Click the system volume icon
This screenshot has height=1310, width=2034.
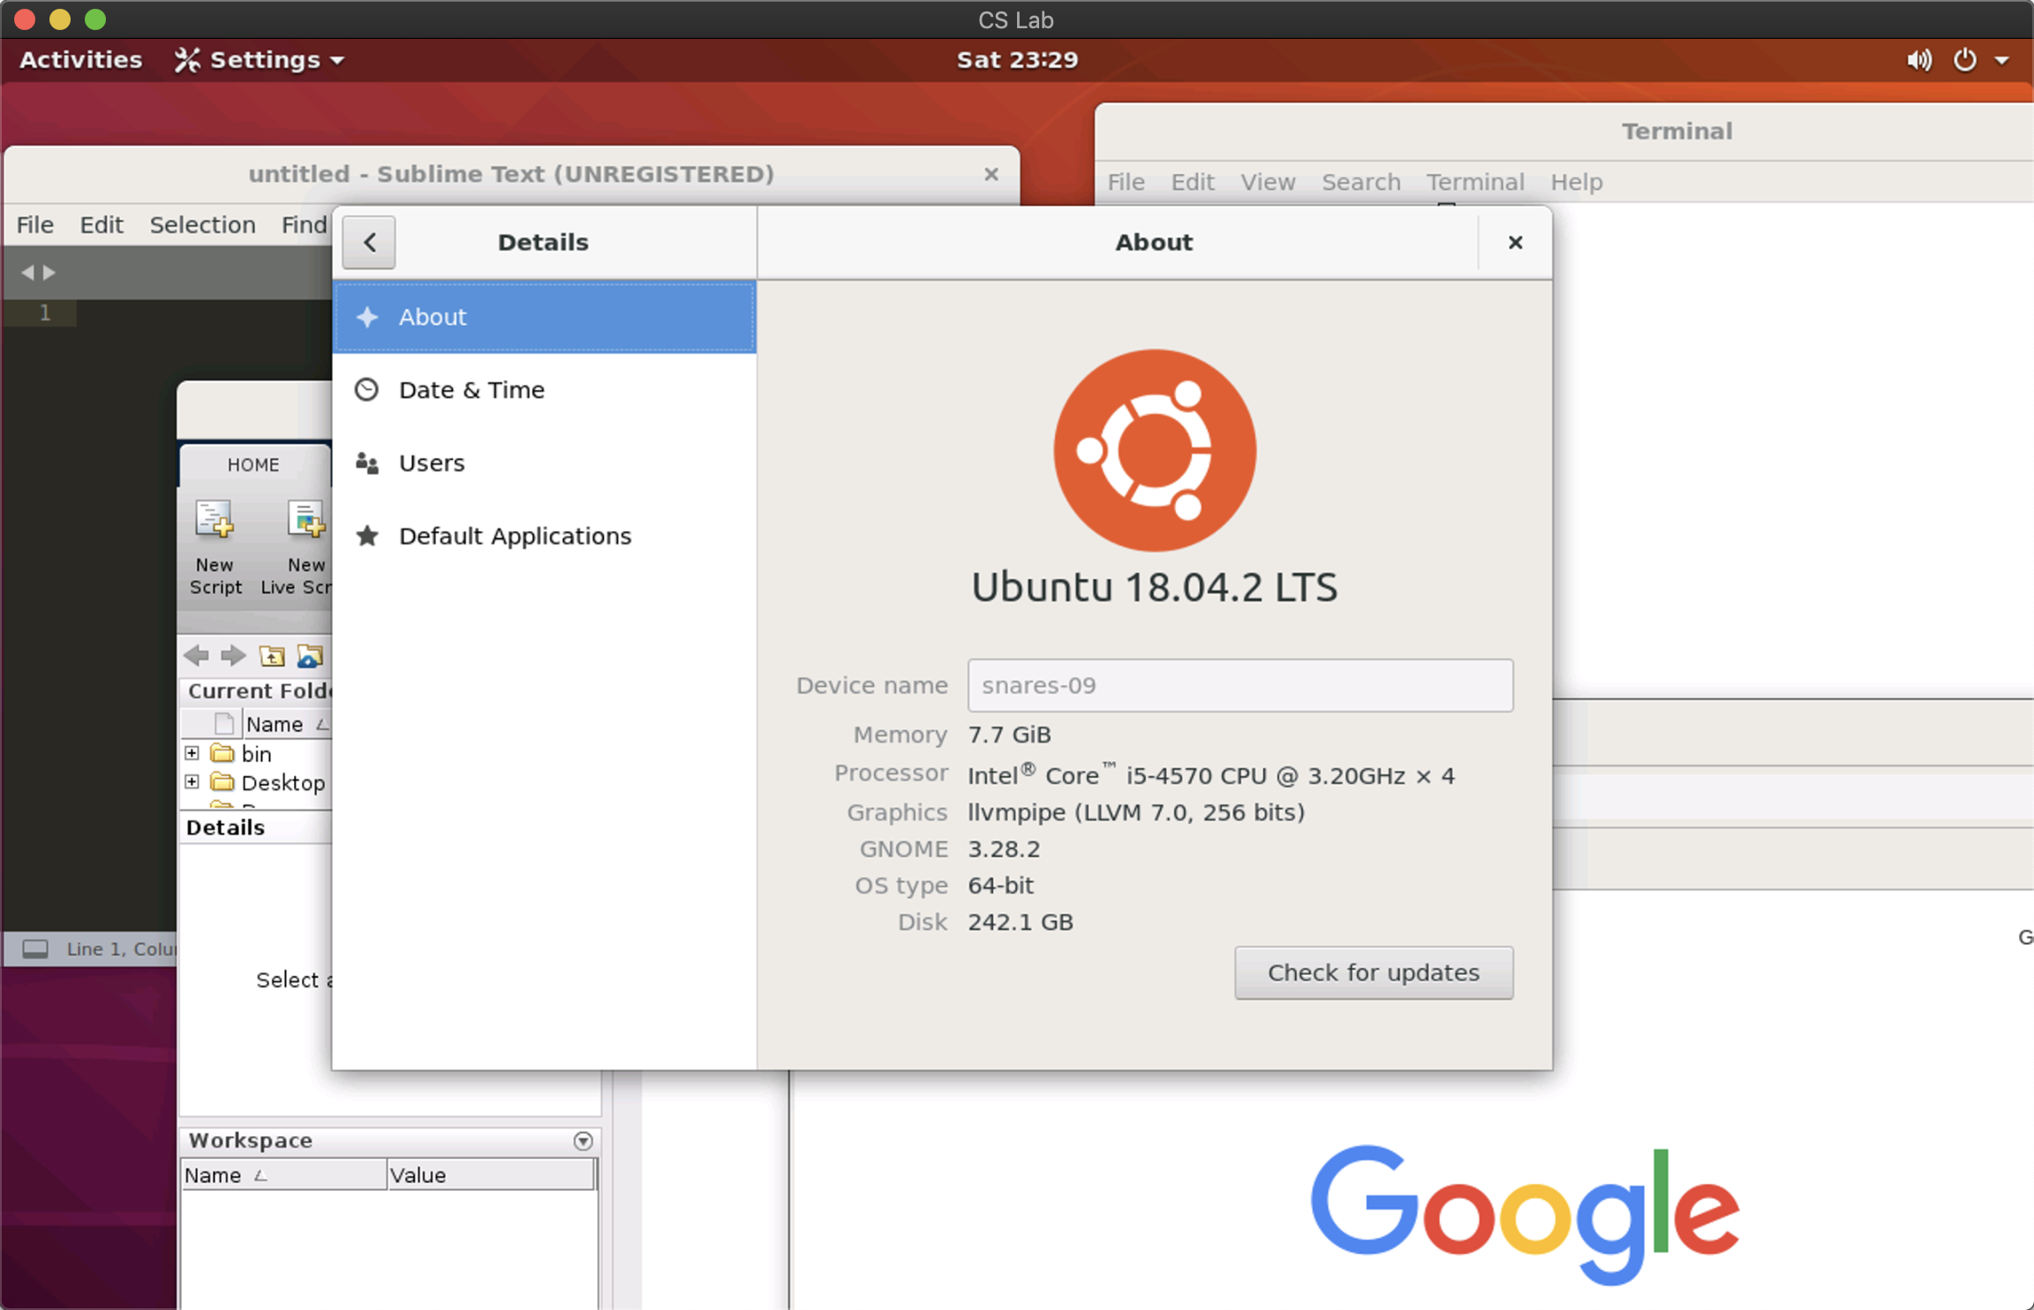tap(1918, 60)
